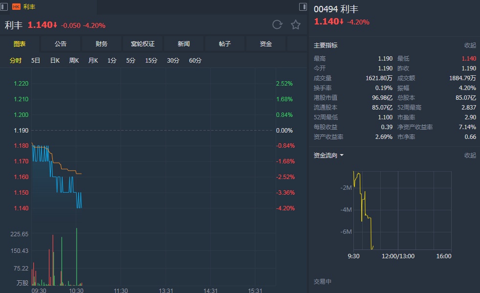Select the 新闻 tab

(184, 44)
